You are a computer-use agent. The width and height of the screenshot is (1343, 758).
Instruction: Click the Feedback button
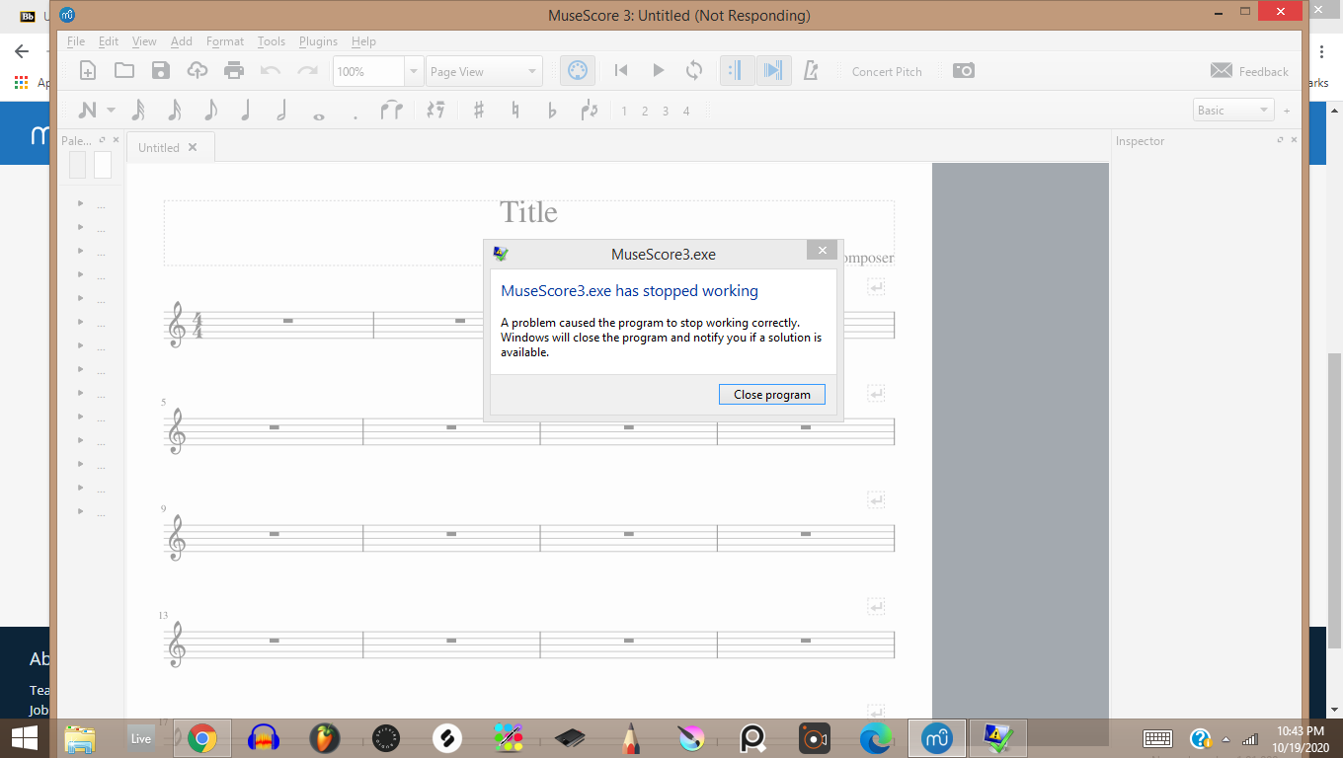[x=1249, y=71]
